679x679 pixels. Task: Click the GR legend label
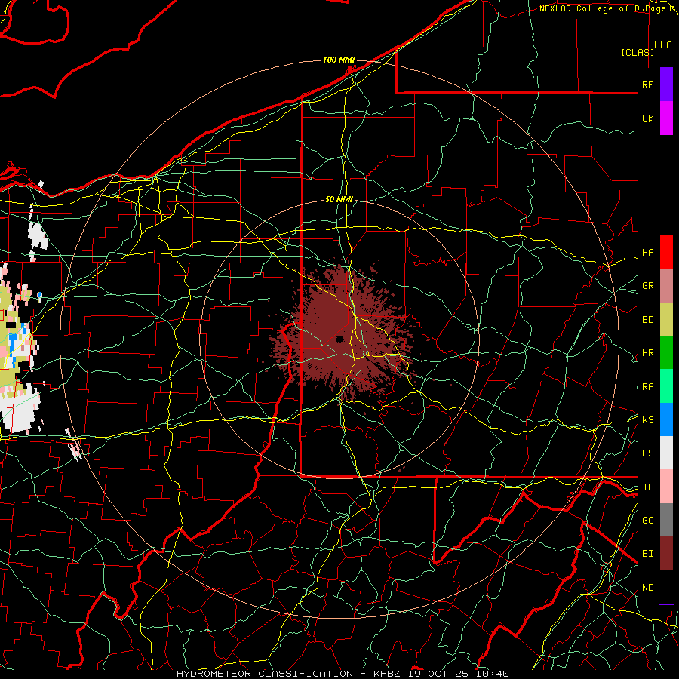(x=647, y=286)
